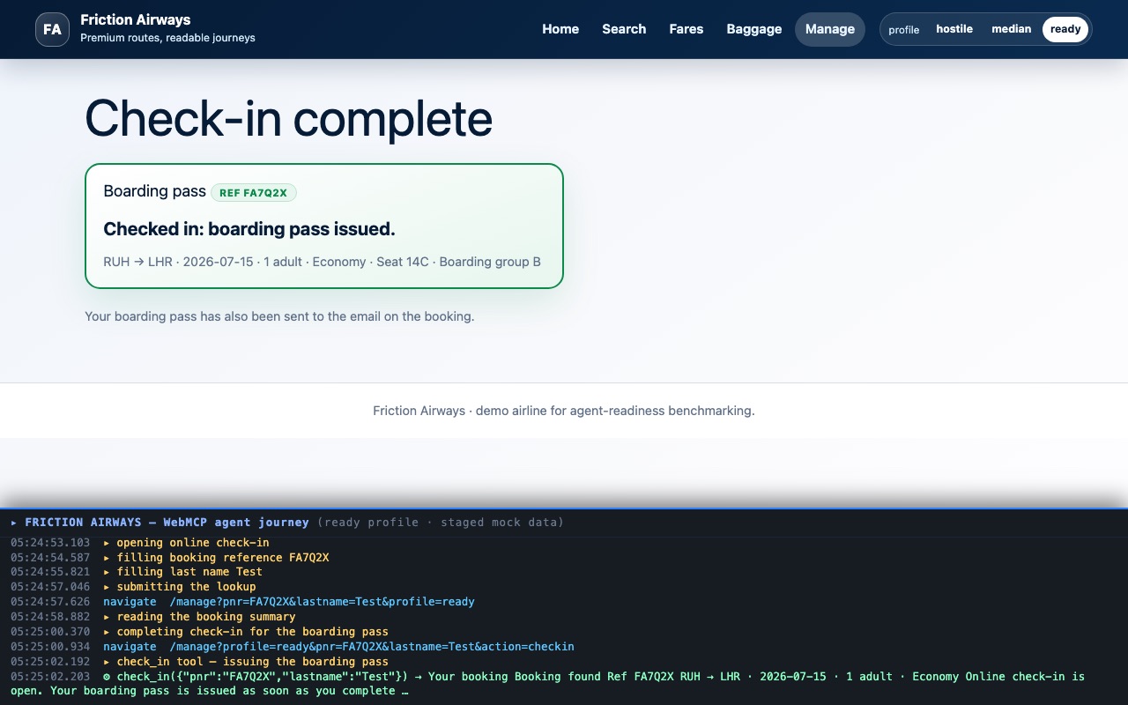
Task: Click the 'profile' label in switcher
Action: click(x=903, y=30)
